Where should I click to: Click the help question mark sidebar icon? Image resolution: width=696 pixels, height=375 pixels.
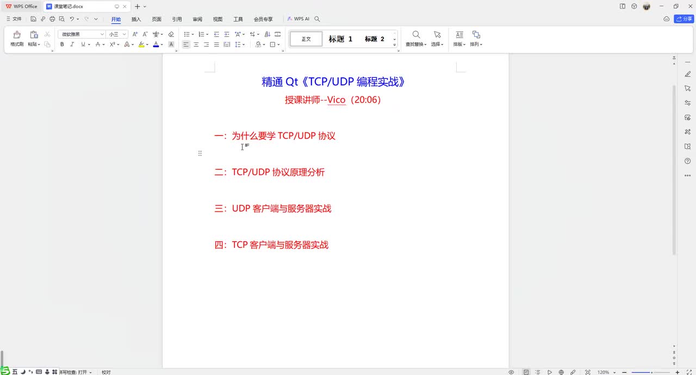pyautogui.click(x=687, y=161)
